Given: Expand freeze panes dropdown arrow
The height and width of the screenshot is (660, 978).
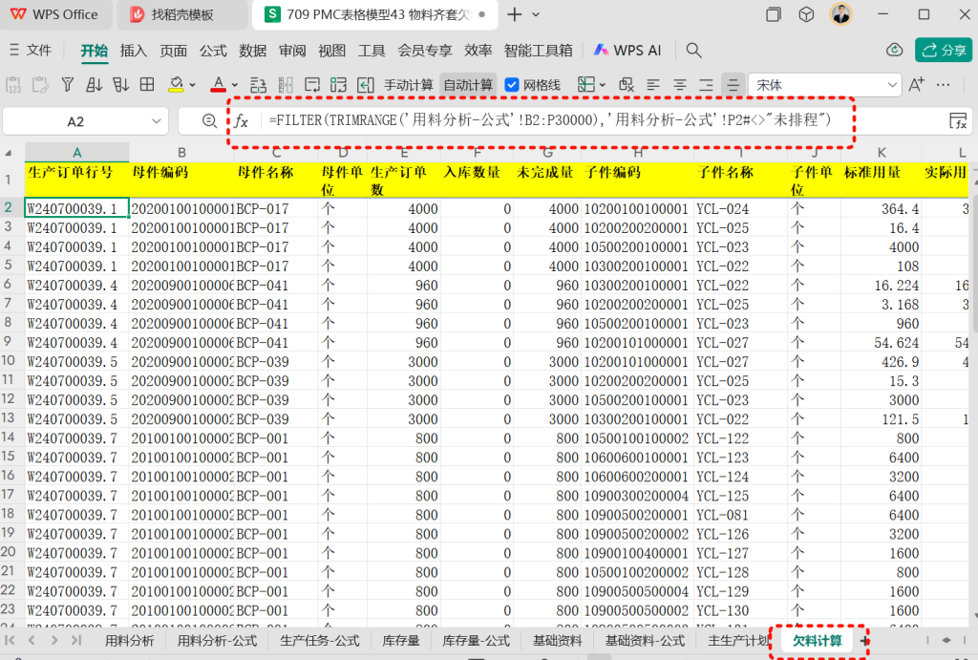Looking at the screenshot, I should tap(603, 85).
